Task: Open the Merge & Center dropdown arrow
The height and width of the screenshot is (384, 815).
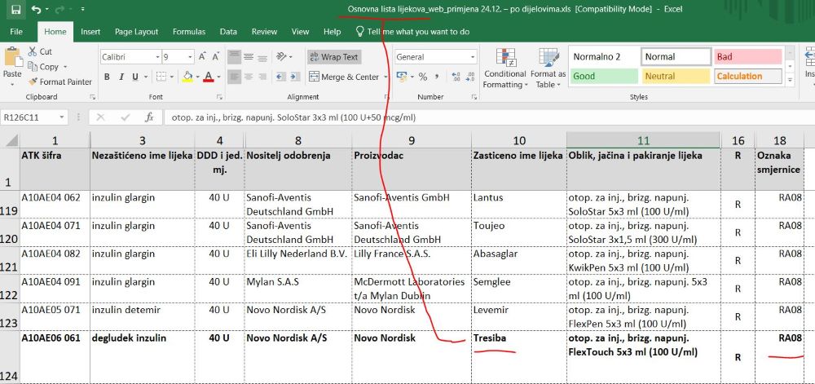Action: (385, 77)
